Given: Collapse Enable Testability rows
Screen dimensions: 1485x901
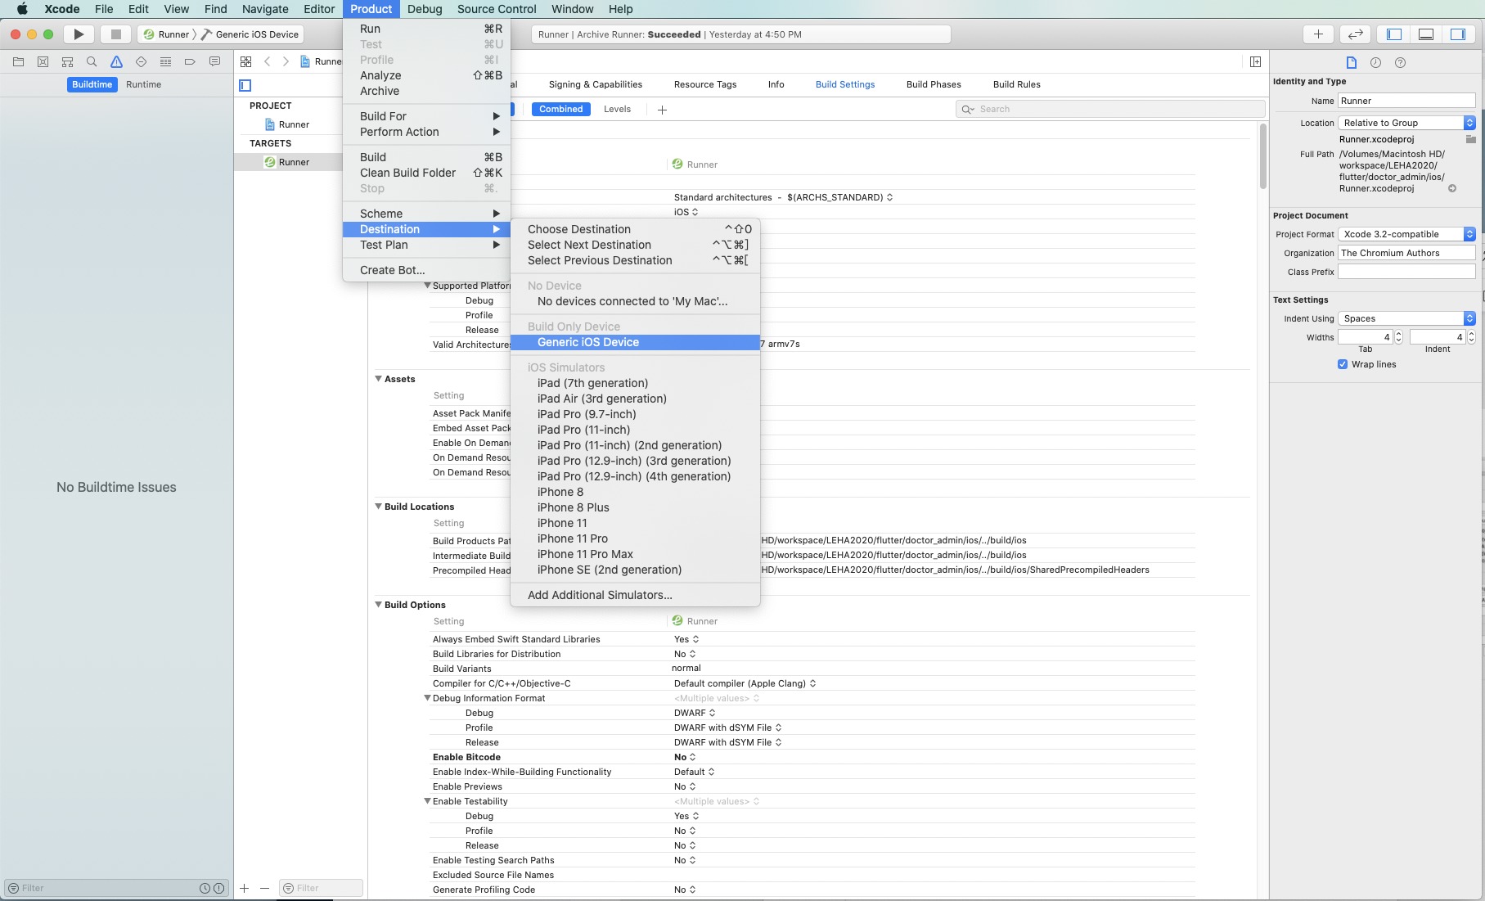Looking at the screenshot, I should pos(427,801).
